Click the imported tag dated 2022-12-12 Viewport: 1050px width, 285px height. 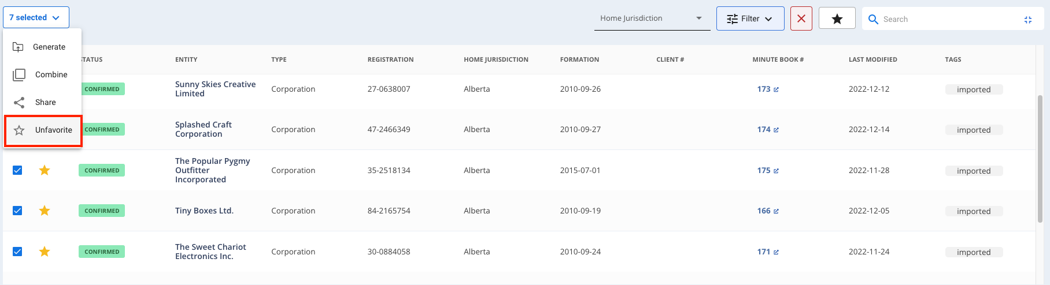click(974, 89)
